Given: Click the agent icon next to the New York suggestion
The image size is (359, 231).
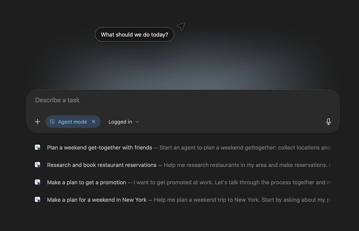Looking at the screenshot, I should pos(37,199).
